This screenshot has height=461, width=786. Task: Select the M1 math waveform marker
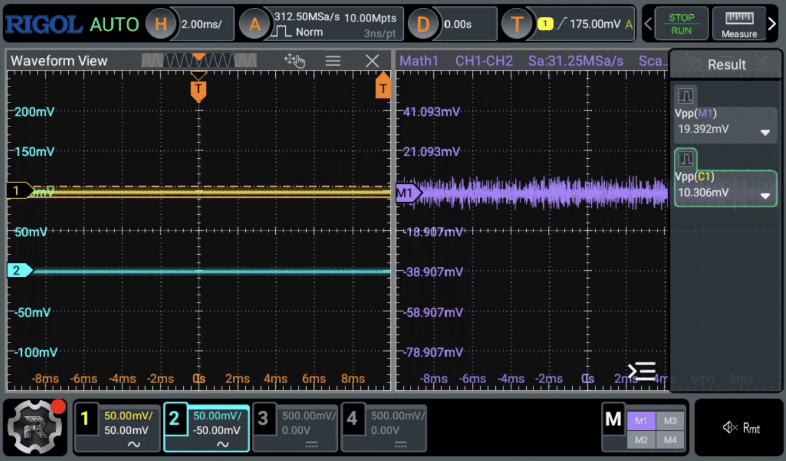click(409, 193)
